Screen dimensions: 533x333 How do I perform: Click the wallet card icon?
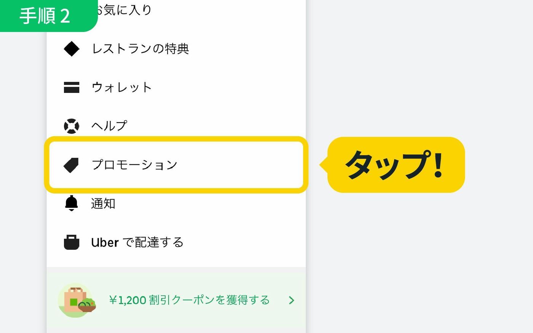[x=72, y=87]
